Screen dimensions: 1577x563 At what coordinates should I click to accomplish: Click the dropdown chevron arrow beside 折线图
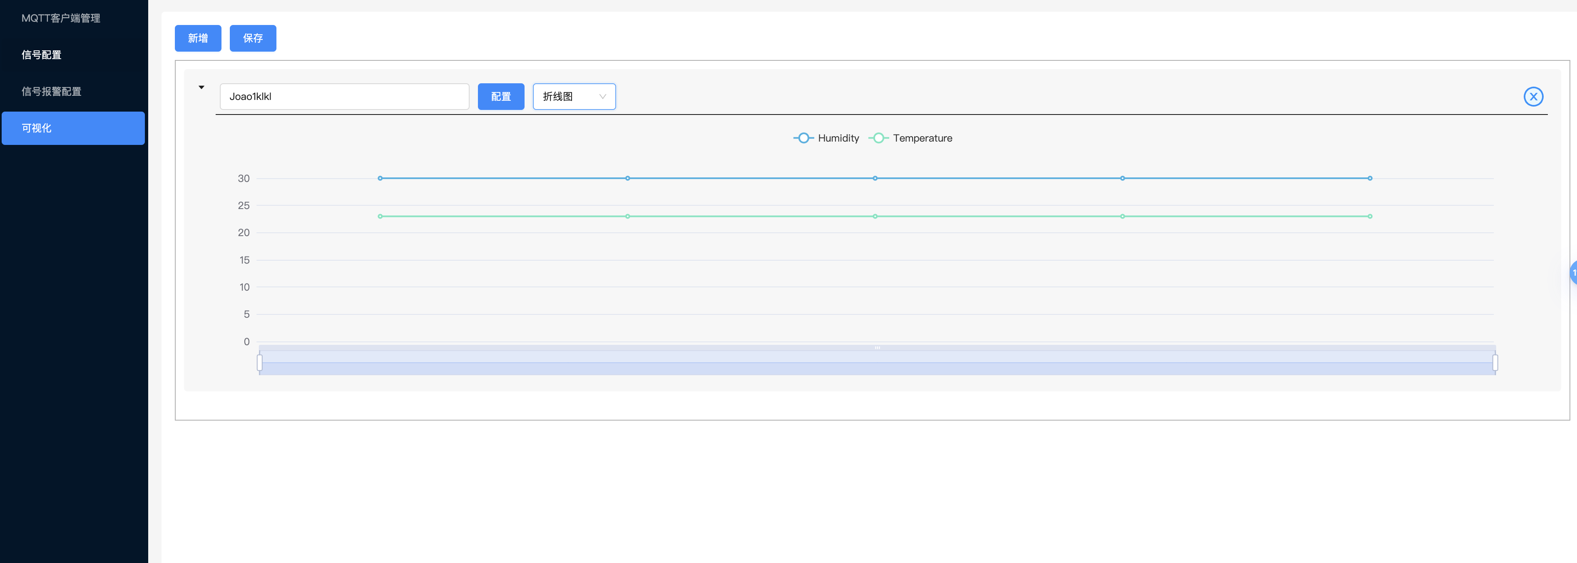coord(602,96)
